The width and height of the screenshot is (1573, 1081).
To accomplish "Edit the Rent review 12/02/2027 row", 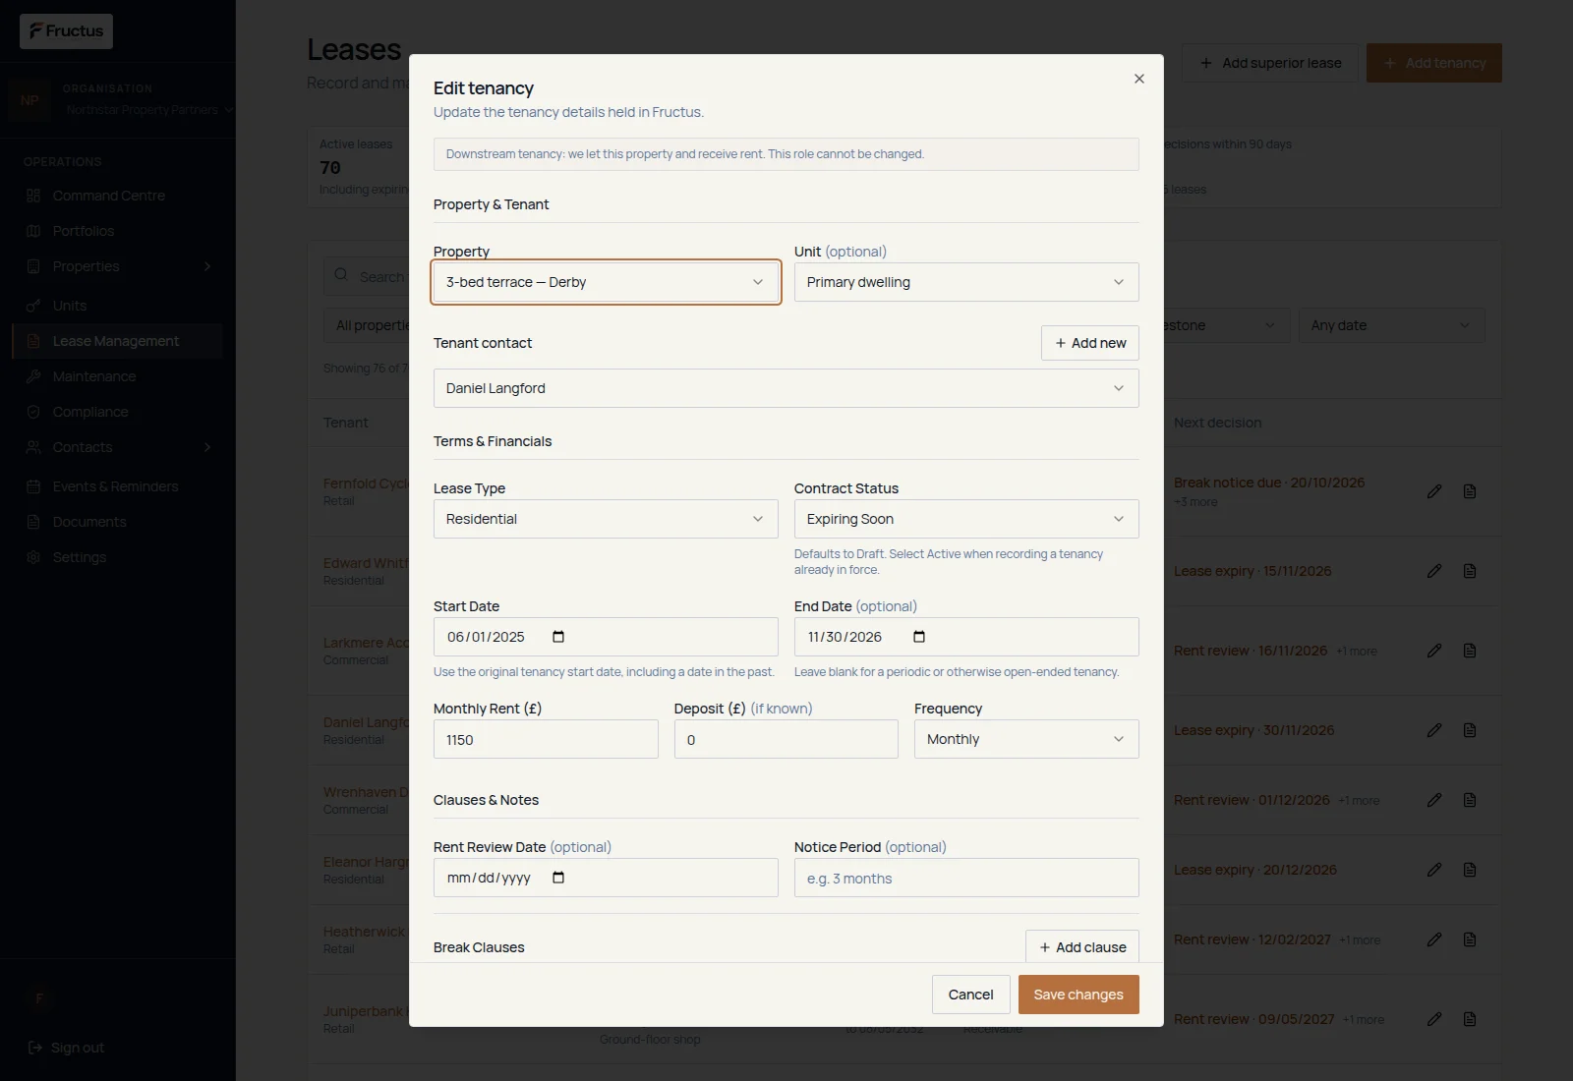I will click(x=1434, y=939).
